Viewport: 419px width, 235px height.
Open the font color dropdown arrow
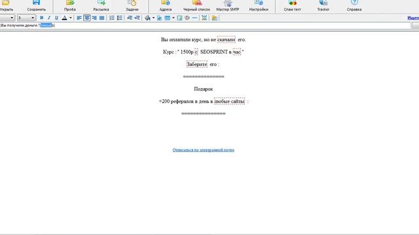(x=71, y=18)
